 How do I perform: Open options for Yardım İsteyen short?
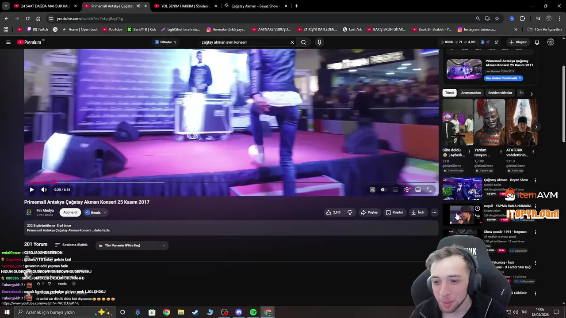pos(501,151)
